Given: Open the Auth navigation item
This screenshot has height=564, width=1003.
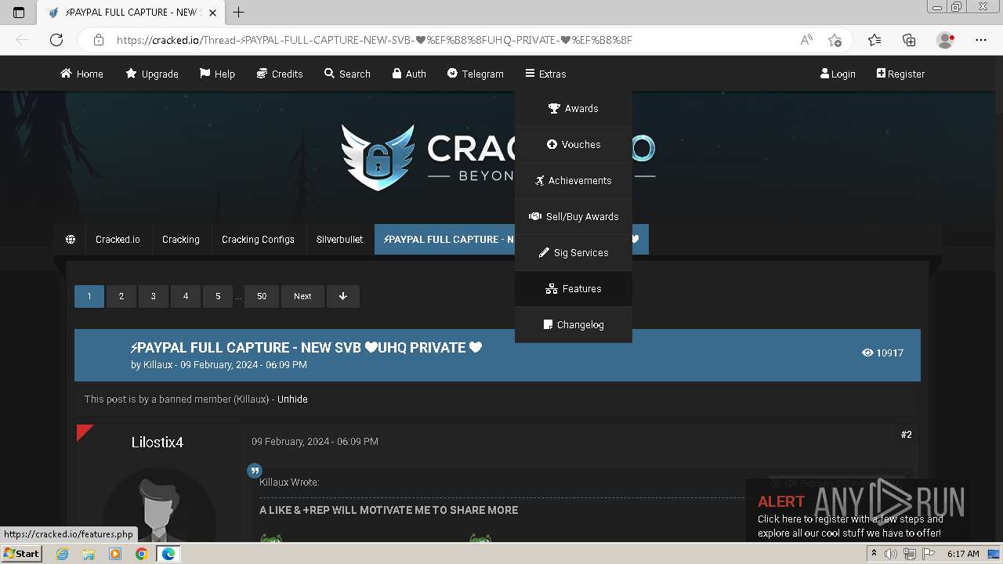Looking at the screenshot, I should point(409,74).
